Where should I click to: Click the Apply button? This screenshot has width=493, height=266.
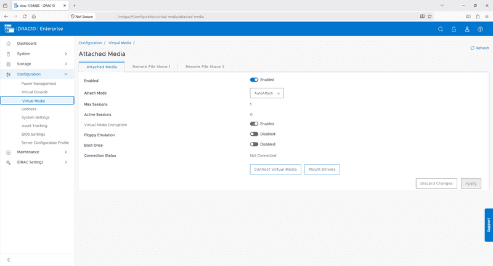point(471,183)
